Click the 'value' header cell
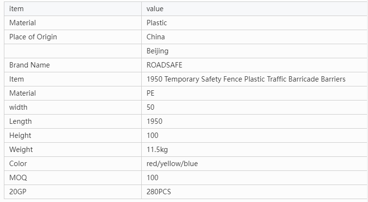This screenshot has height=202, width=368. 155,9
